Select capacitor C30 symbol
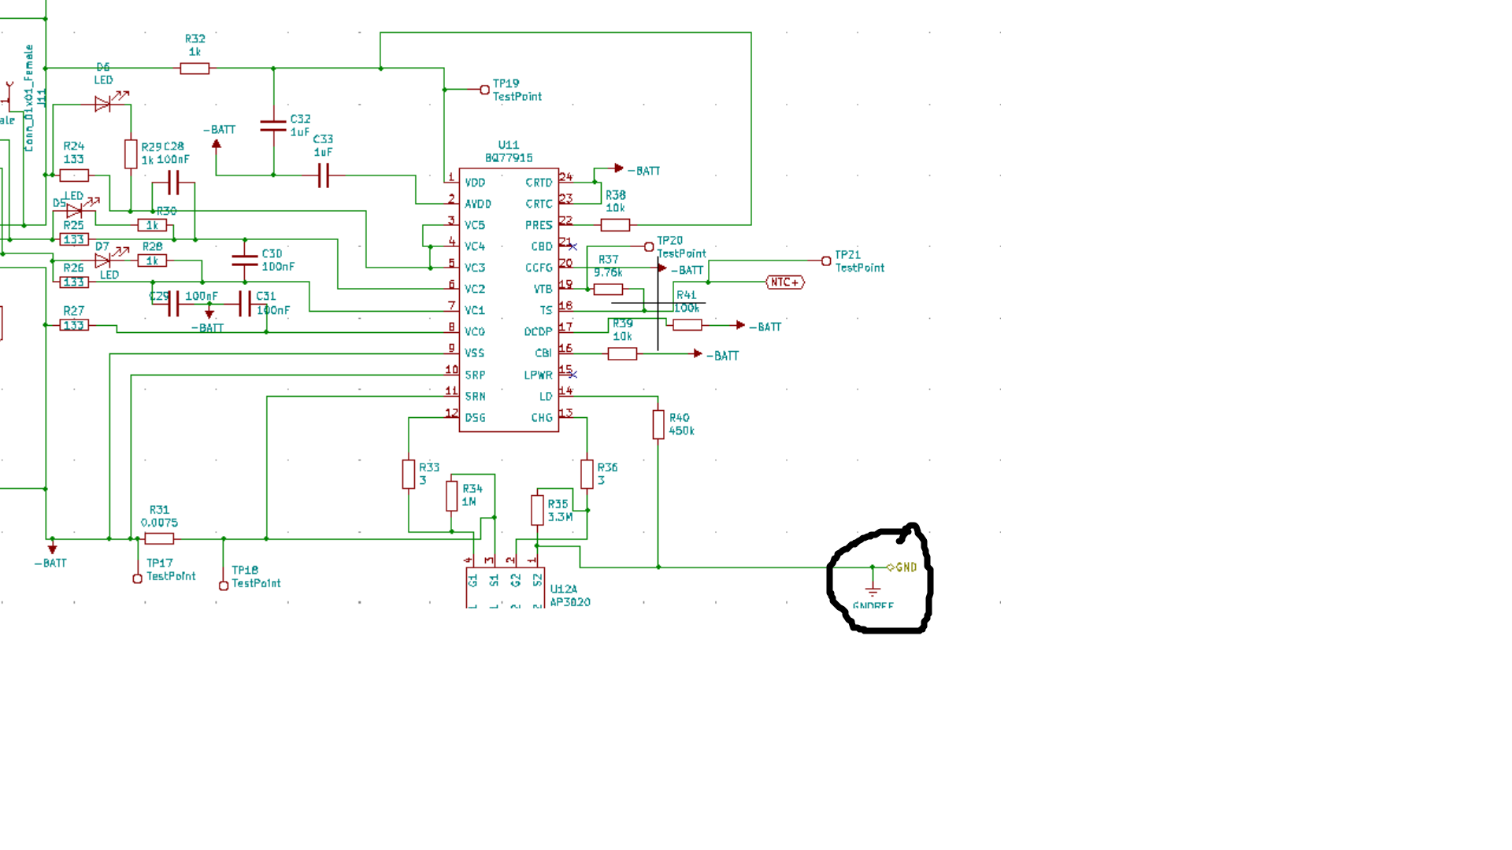 point(245,261)
